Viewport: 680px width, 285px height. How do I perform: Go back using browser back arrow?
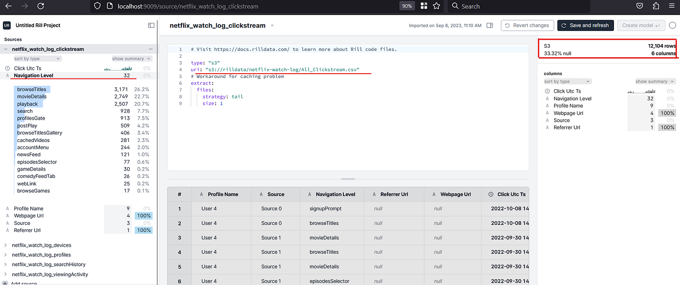[x=8, y=6]
